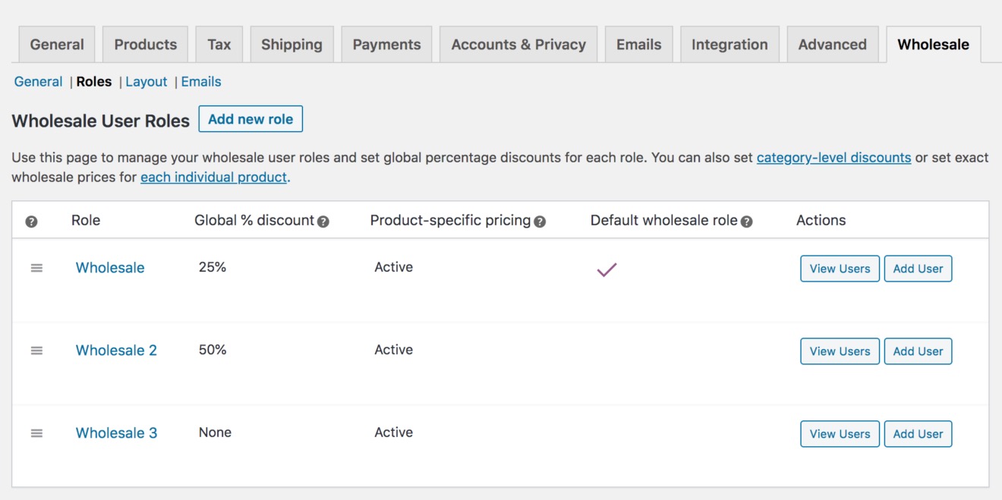The width and height of the screenshot is (1002, 500).
Task: Click the Add new role button
Action: click(250, 119)
